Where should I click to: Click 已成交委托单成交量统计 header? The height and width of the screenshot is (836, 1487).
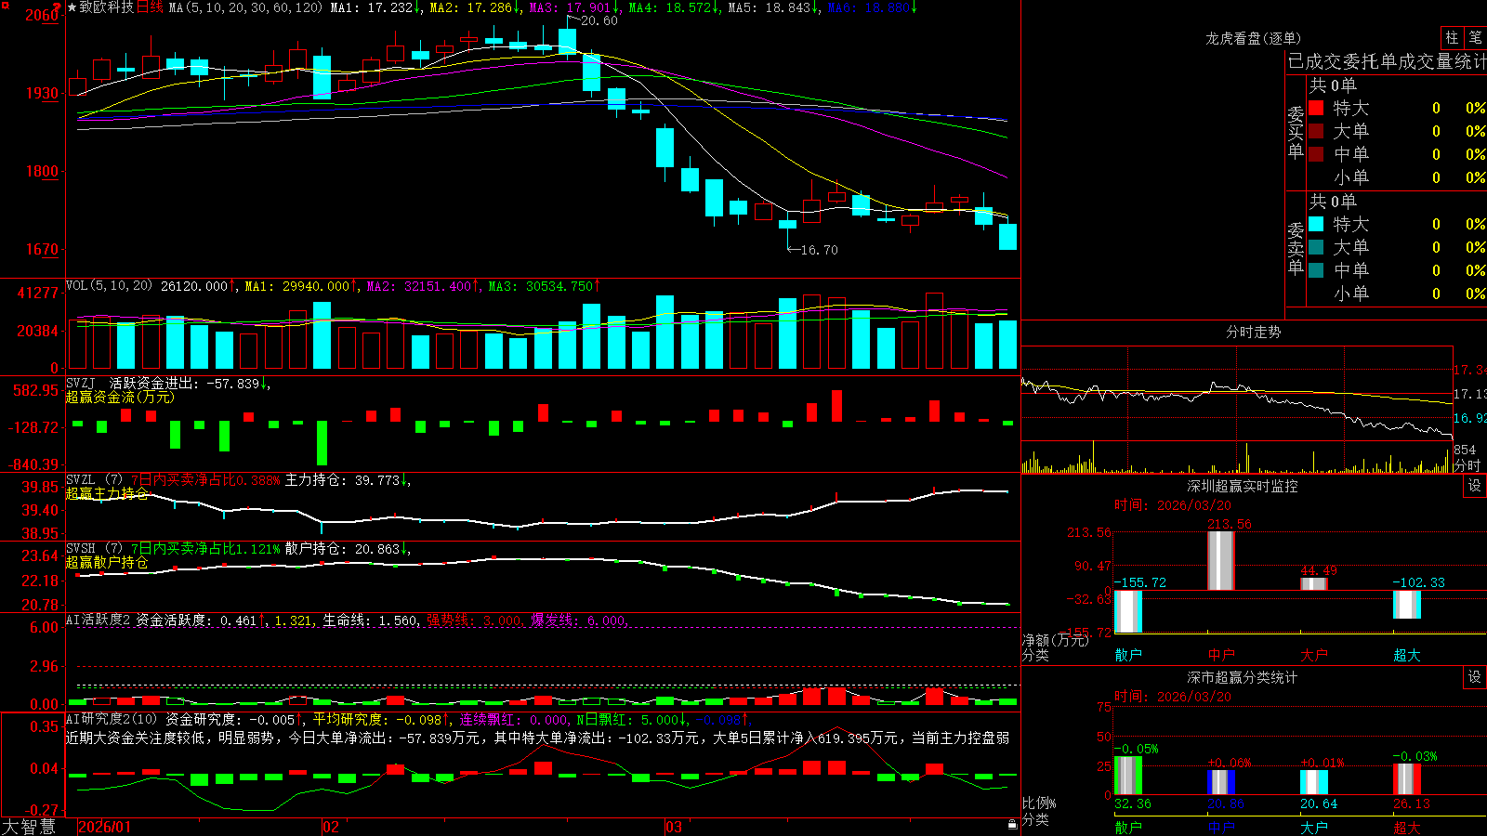pos(1387,61)
